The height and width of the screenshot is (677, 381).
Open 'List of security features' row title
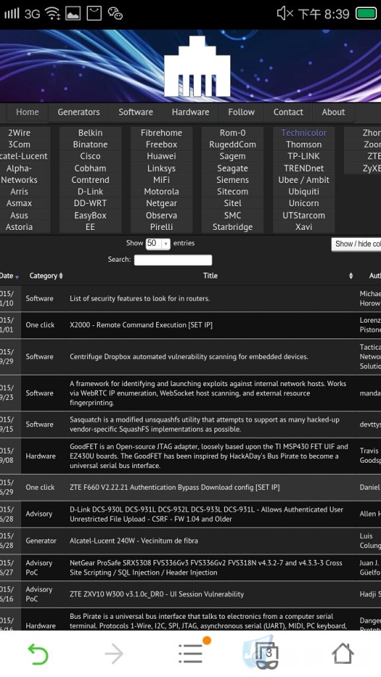click(x=140, y=299)
